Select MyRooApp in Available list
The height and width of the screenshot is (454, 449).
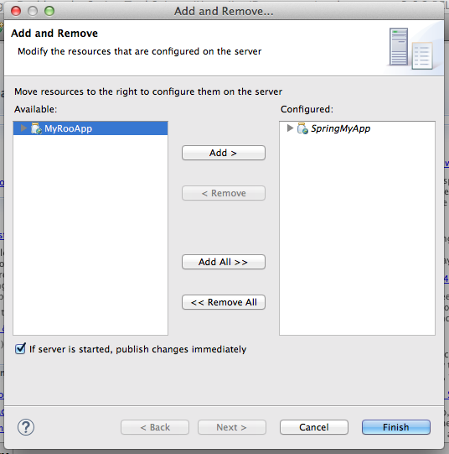point(90,128)
